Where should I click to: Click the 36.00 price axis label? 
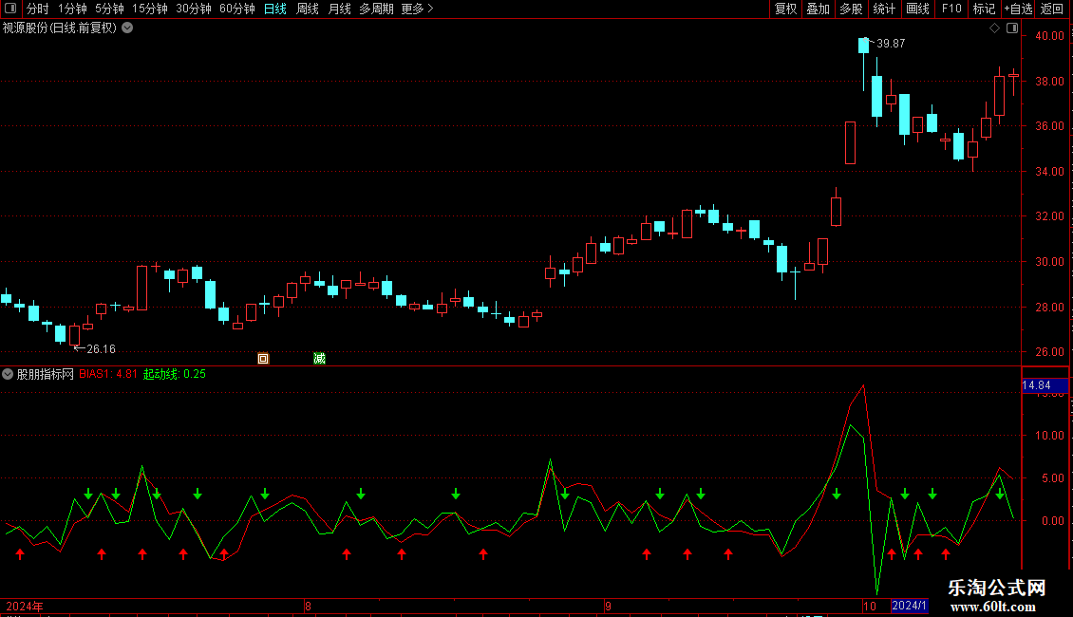click(x=1049, y=126)
